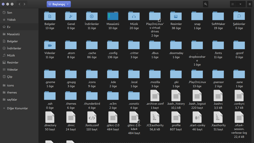Select the Videolar folder in the grid
254x143 pixels.
50,45
